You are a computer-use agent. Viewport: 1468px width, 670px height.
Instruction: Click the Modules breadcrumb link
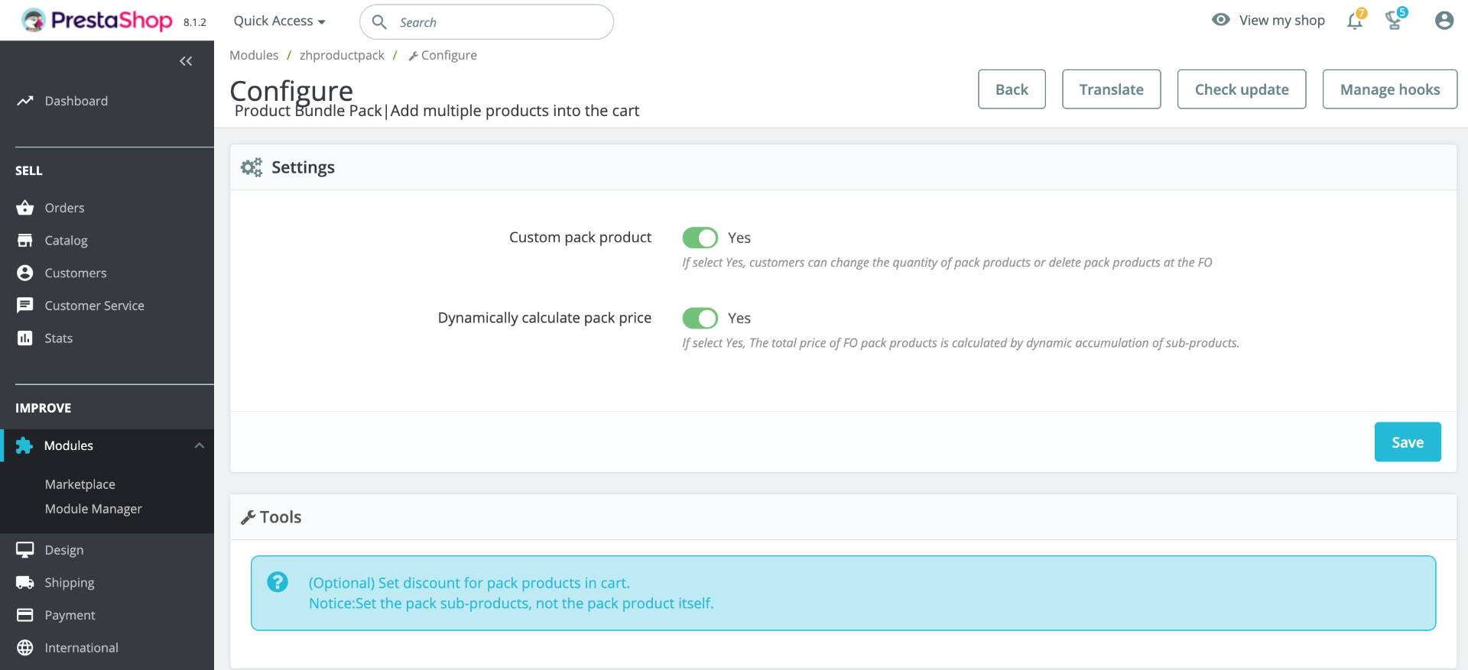(x=254, y=55)
